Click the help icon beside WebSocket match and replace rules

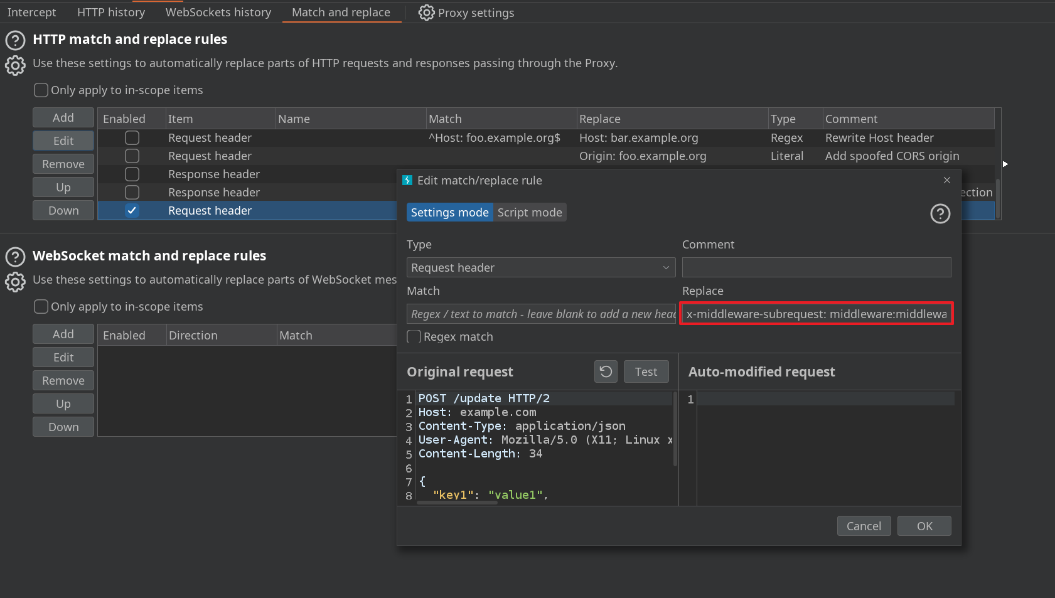[15, 257]
